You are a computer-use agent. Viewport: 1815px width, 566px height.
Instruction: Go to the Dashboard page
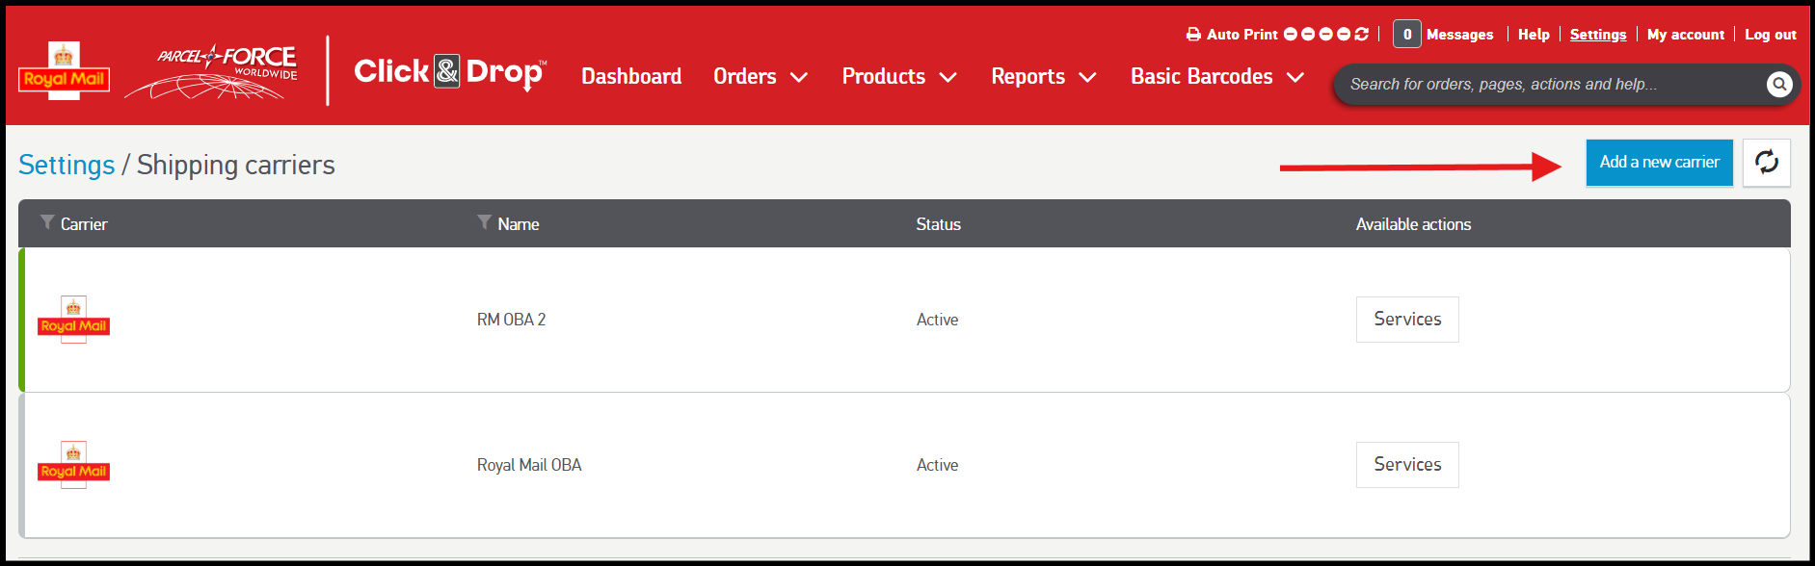(x=631, y=77)
